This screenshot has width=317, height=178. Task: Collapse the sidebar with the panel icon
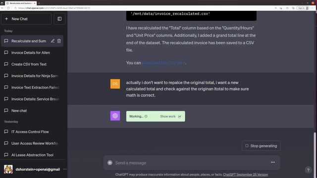click(59, 19)
